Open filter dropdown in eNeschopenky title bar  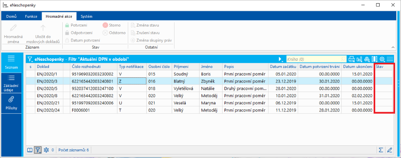(x=30, y=59)
